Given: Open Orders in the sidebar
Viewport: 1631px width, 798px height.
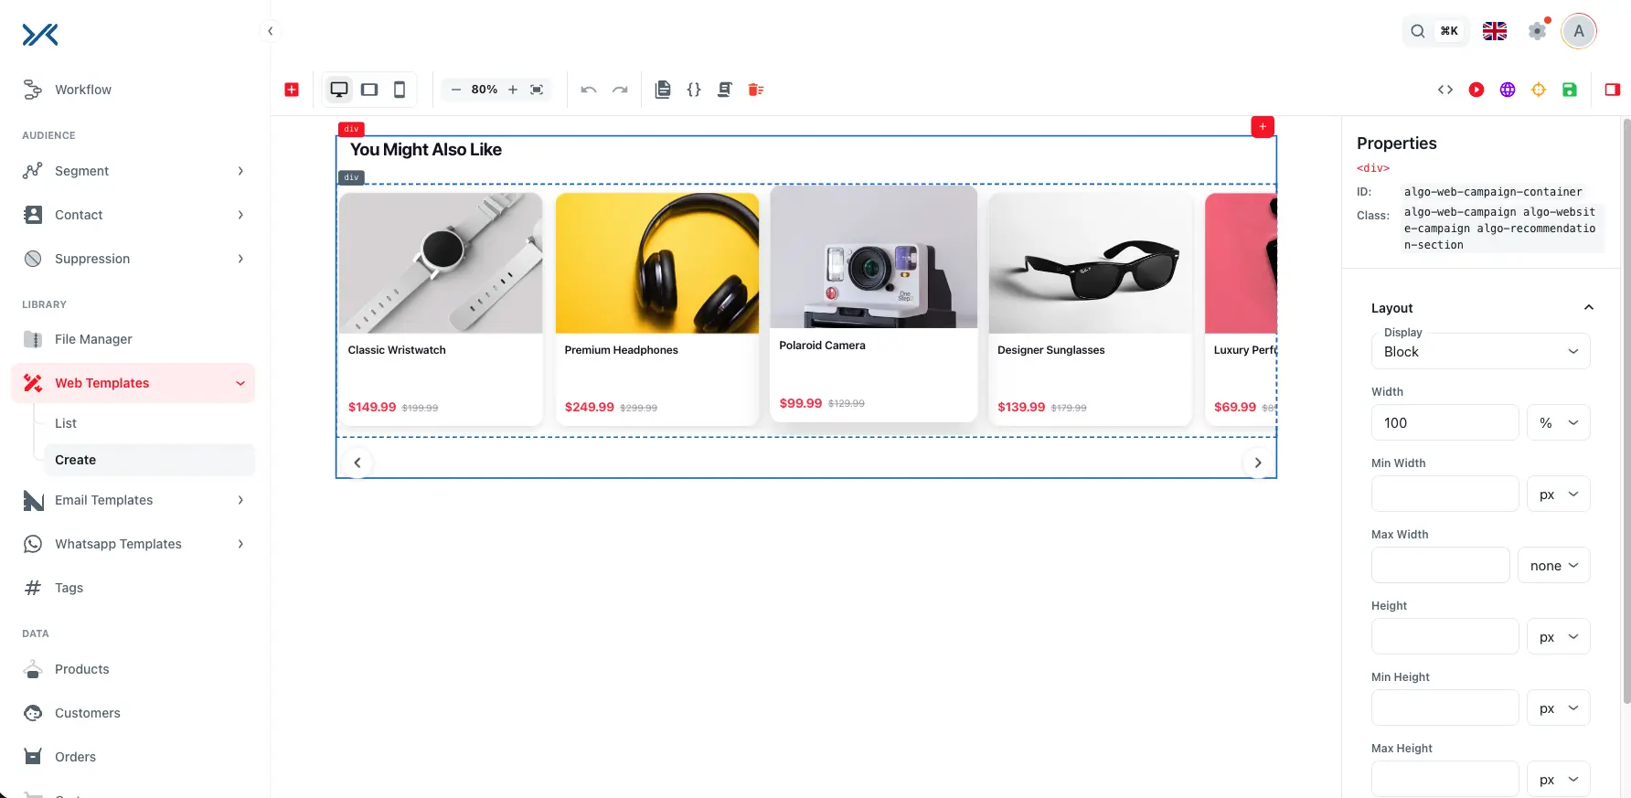Looking at the screenshot, I should pos(134,757).
